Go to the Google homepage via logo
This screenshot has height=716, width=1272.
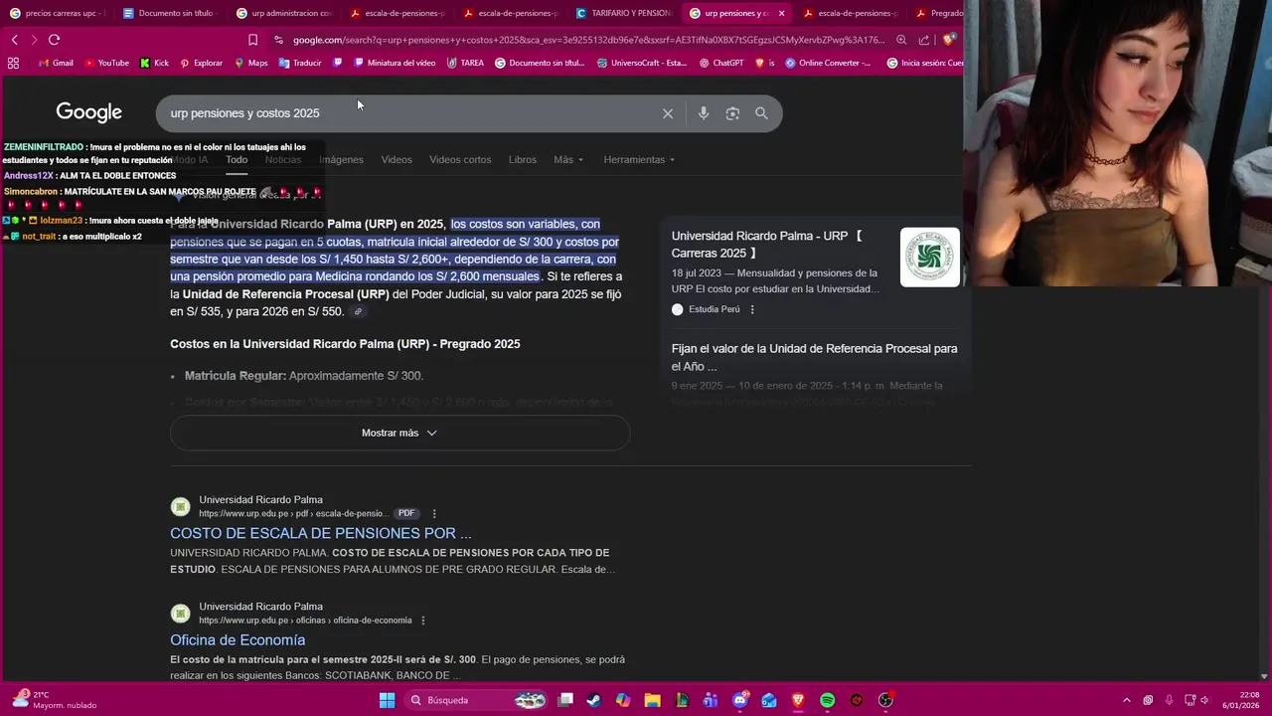88,113
